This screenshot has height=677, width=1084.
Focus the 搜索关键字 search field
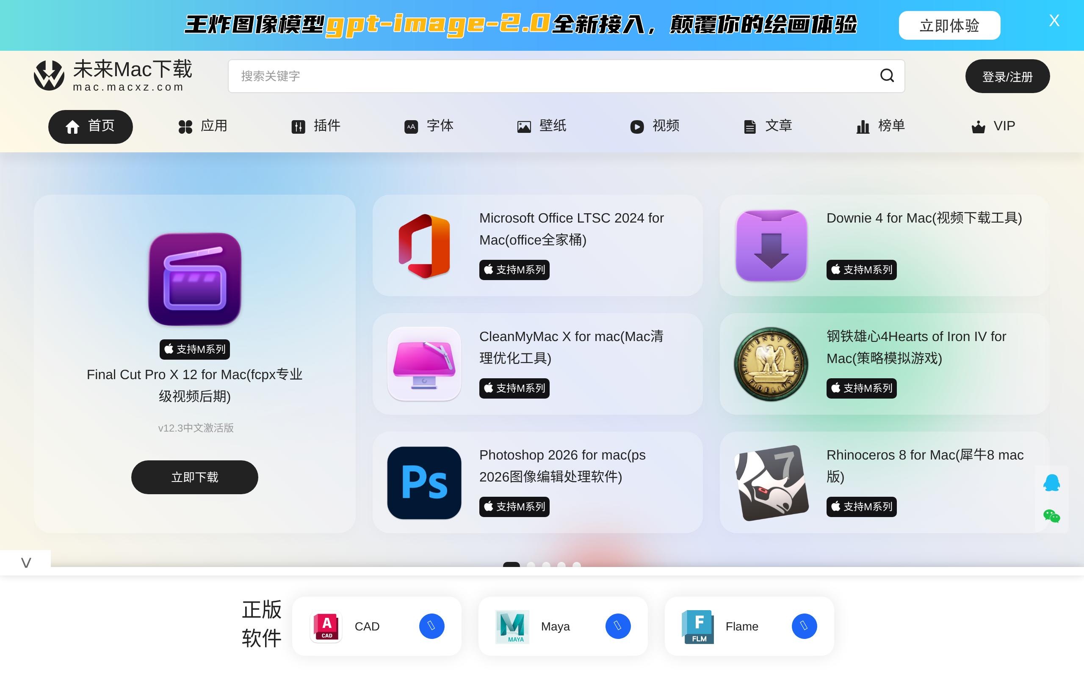[x=566, y=76]
